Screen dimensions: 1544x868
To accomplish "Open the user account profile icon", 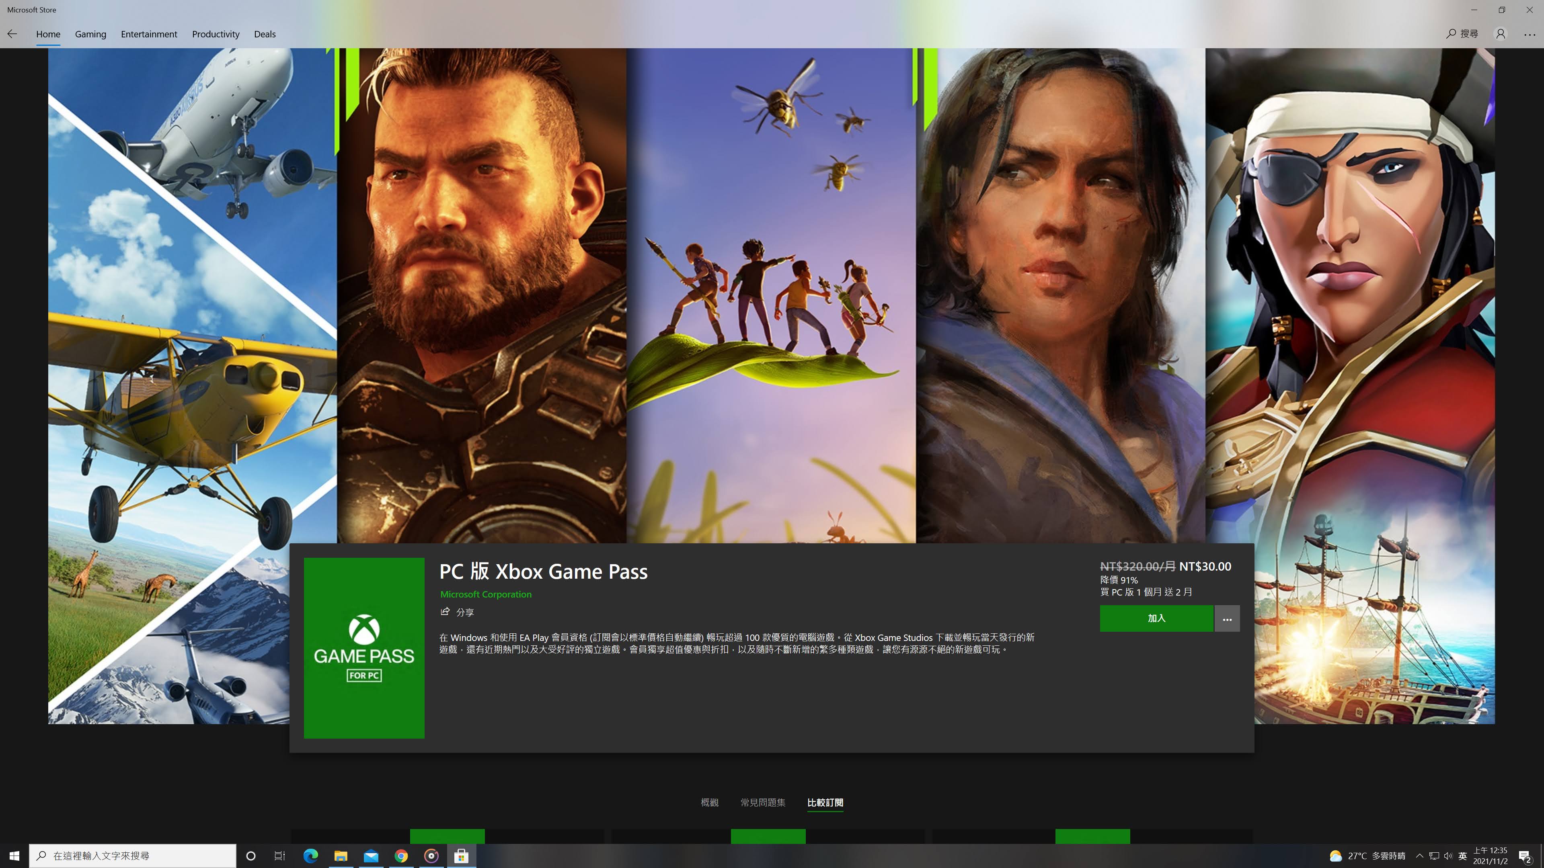I will click(x=1500, y=34).
